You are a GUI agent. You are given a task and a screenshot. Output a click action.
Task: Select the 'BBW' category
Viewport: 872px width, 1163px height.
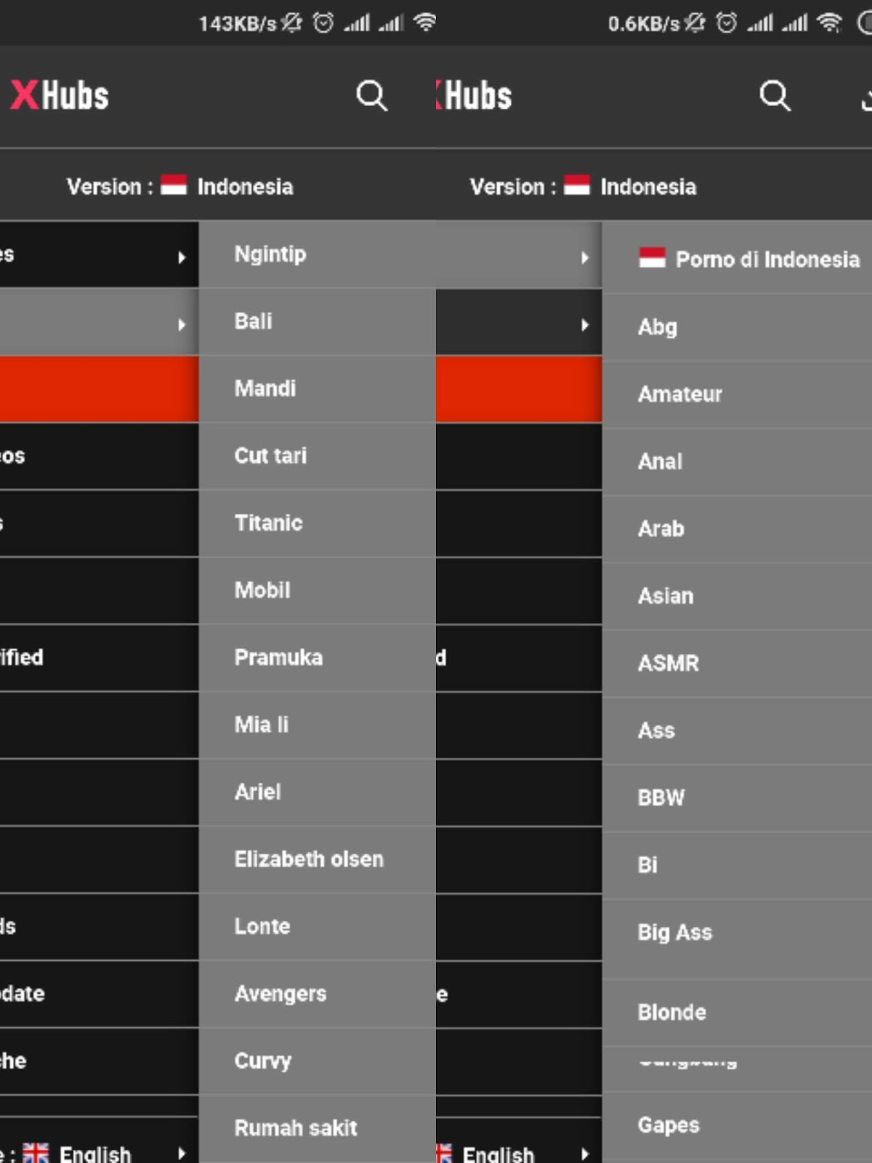pos(737,797)
